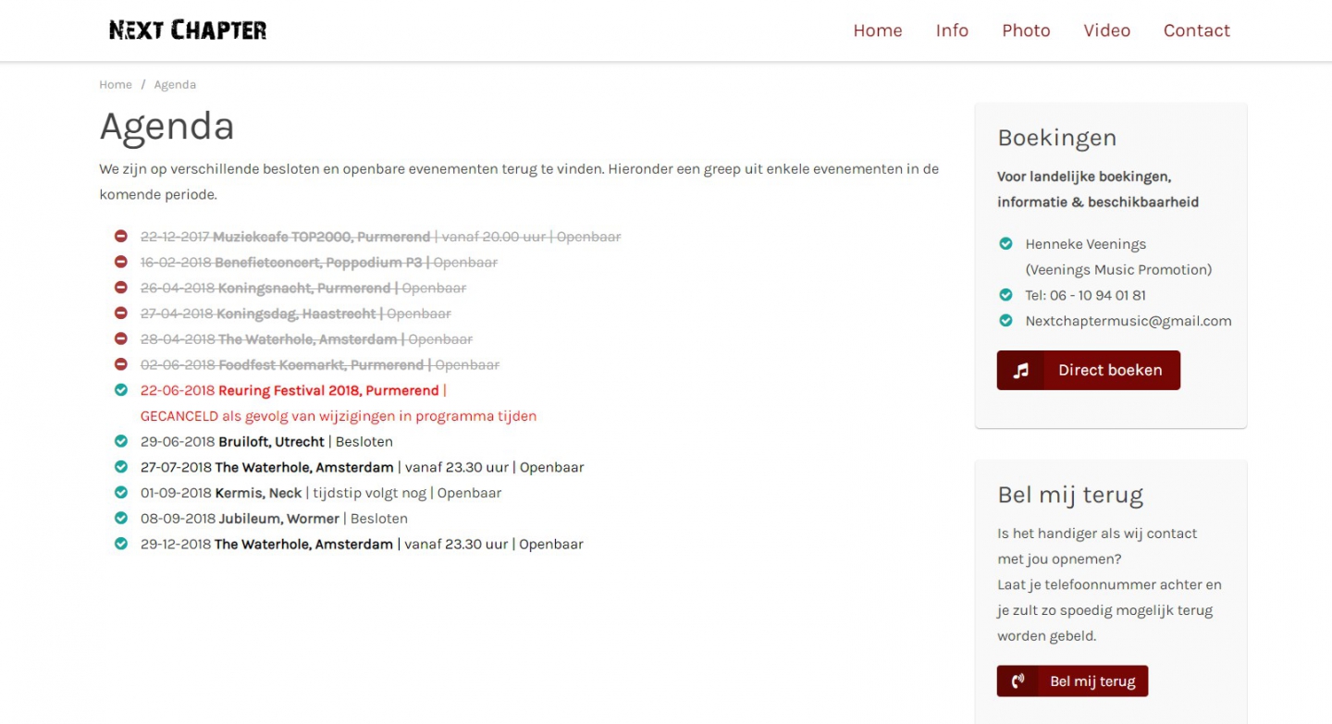1332x724 pixels.
Task: Click the minus icon beside Koningsdag, Haastrecht
Action: pyautogui.click(x=120, y=313)
